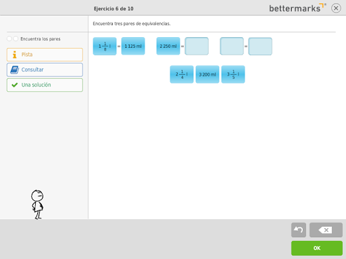Viewport: 346px width, 259px height.
Task: Open the Pista hint button
Action: [45, 55]
